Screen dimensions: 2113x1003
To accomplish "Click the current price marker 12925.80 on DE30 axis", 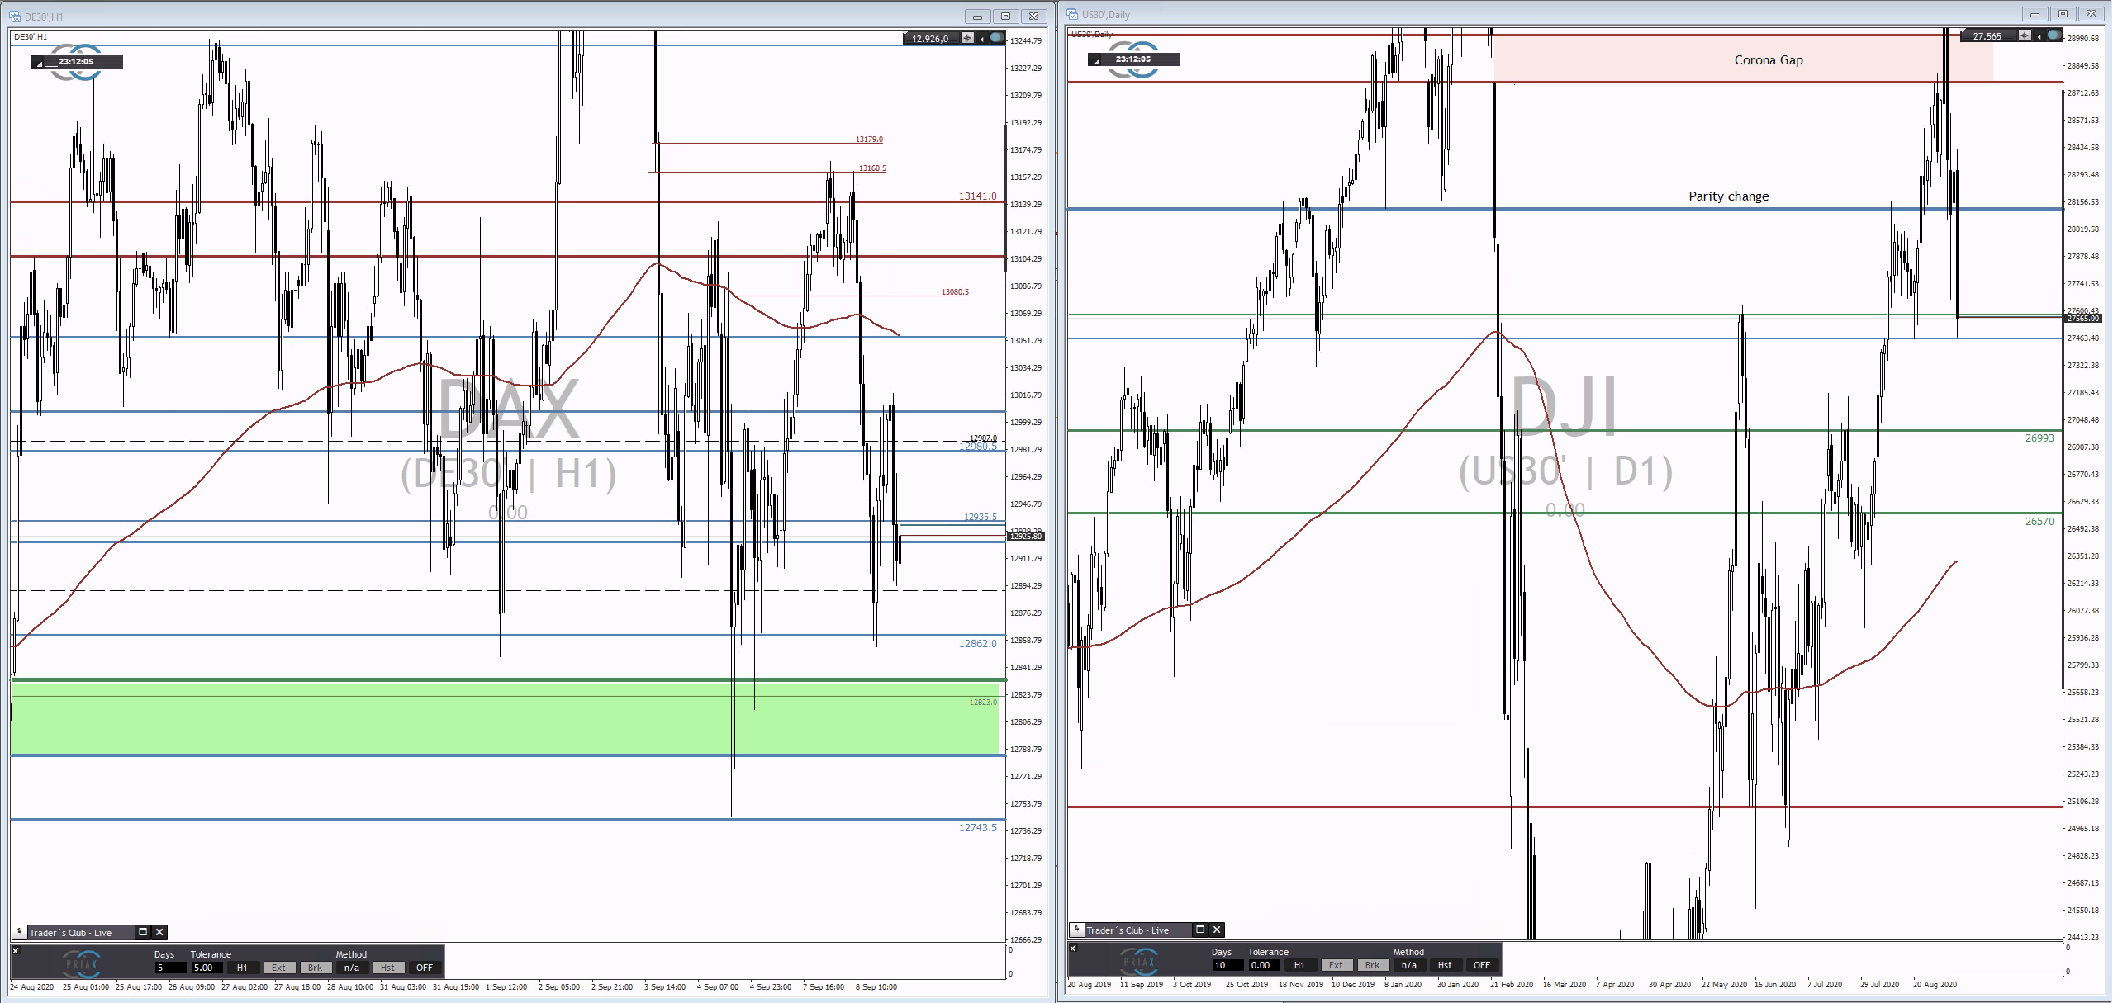I will click(x=1026, y=536).
